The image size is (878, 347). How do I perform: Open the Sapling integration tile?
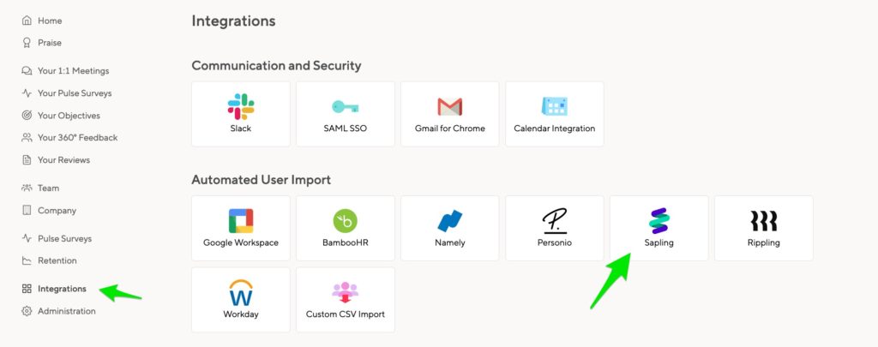pos(659,229)
